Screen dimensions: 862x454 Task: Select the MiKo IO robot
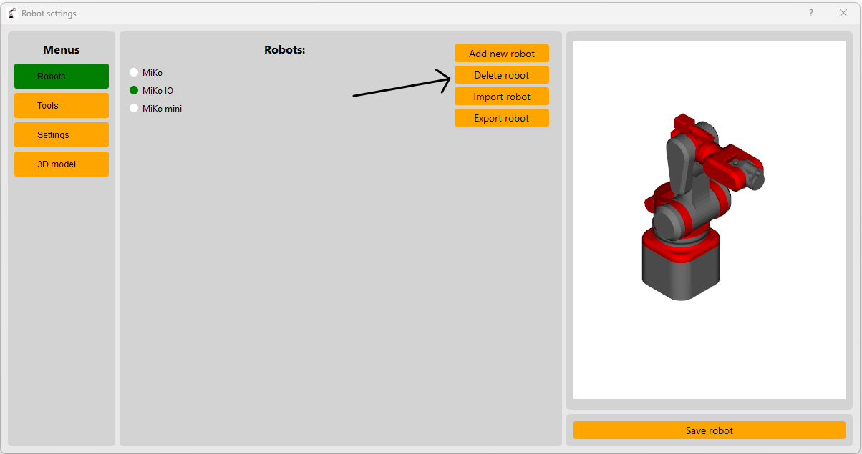click(x=134, y=91)
